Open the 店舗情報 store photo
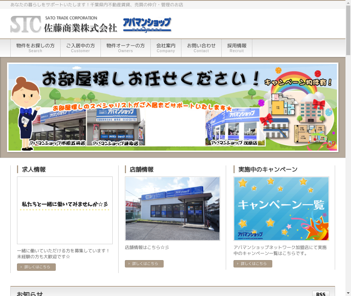The width and height of the screenshot is (351, 296). pyautogui.click(x=173, y=209)
